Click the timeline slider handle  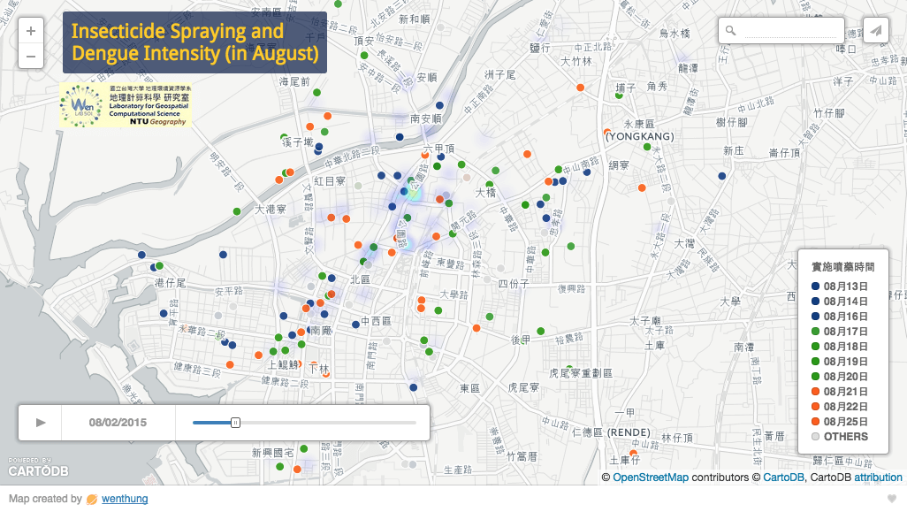[x=235, y=423]
